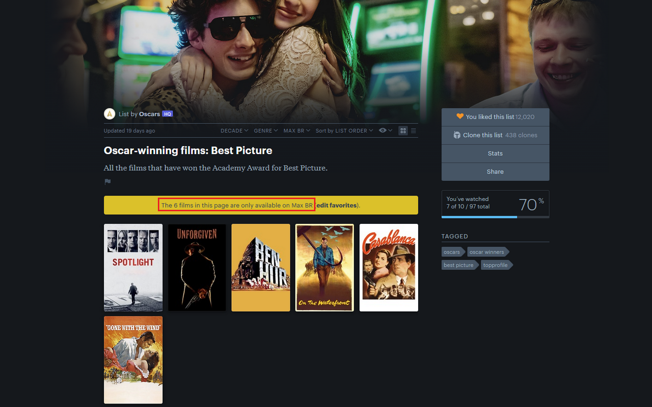This screenshot has height=407, width=652.
Task: View the 12,020 likes count
Action: coord(525,117)
